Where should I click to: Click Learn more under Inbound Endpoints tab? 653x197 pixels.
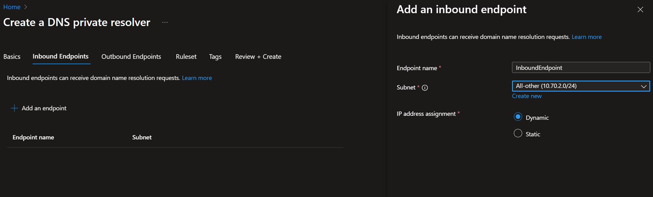click(x=197, y=78)
